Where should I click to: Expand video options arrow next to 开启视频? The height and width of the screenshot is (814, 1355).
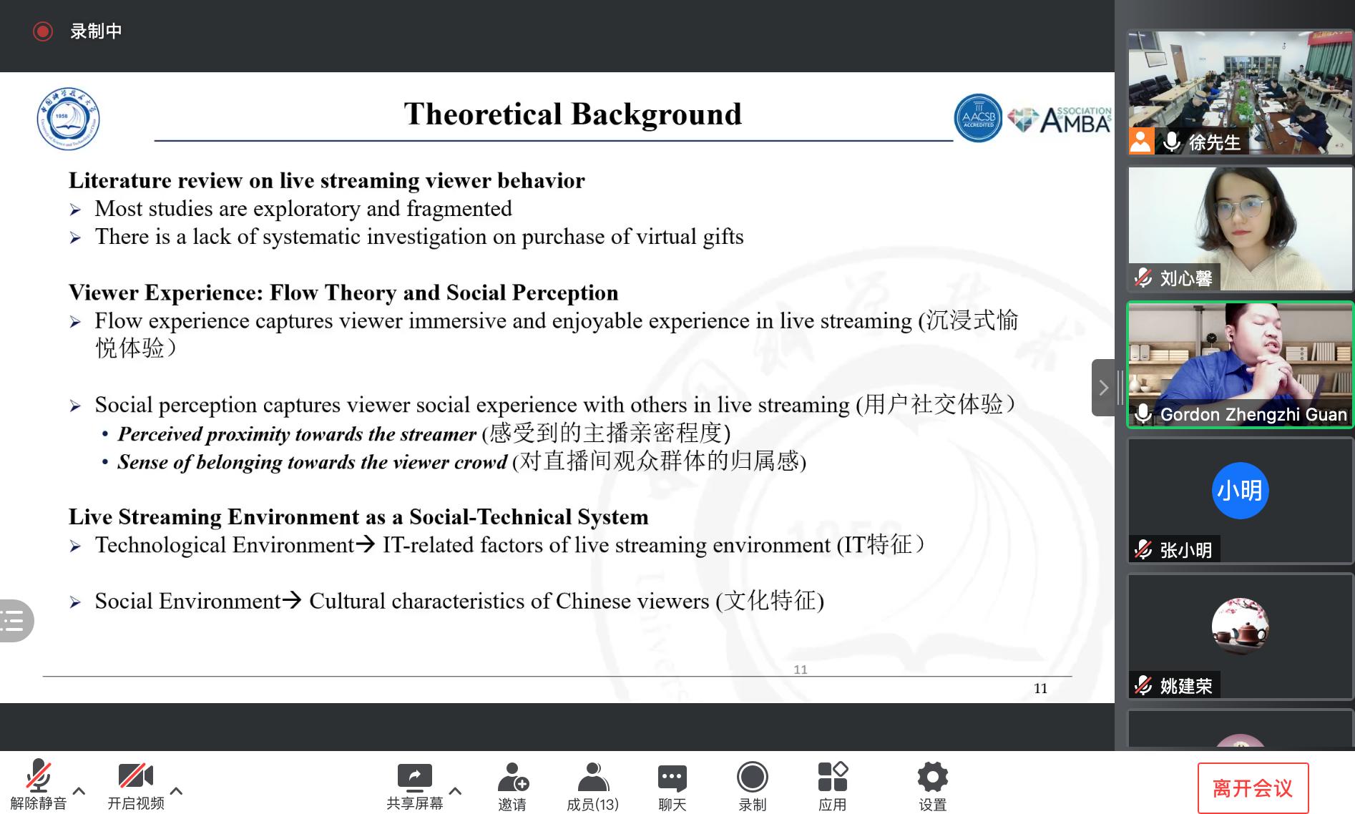pos(177,790)
